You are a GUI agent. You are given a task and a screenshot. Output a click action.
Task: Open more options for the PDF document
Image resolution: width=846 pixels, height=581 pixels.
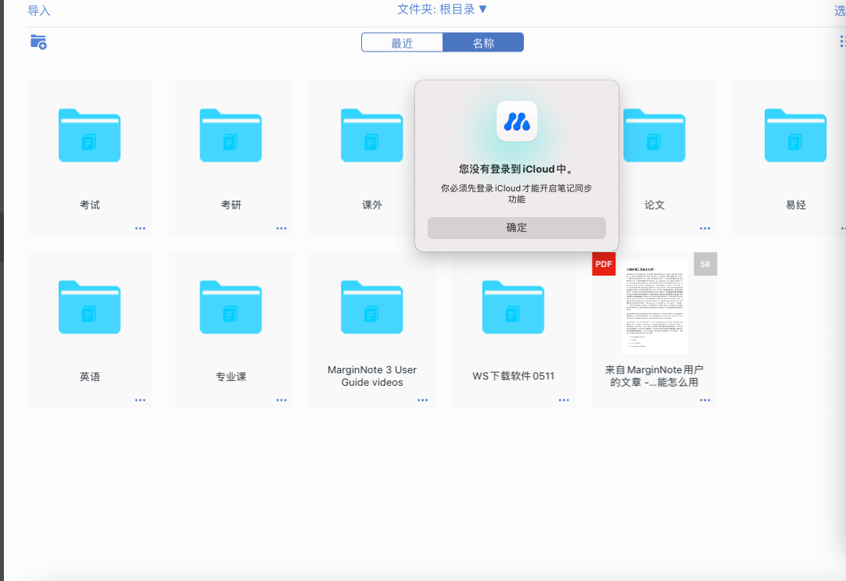coord(705,401)
